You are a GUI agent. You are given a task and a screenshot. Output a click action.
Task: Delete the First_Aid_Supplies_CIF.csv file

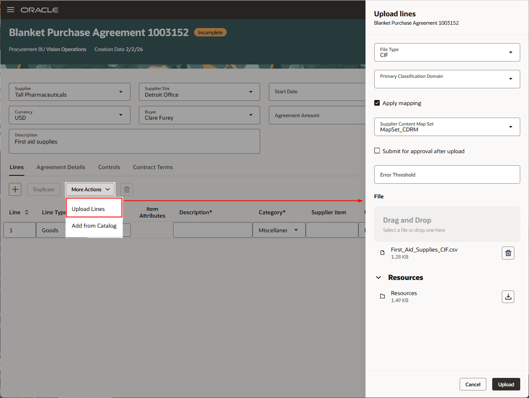coord(508,253)
